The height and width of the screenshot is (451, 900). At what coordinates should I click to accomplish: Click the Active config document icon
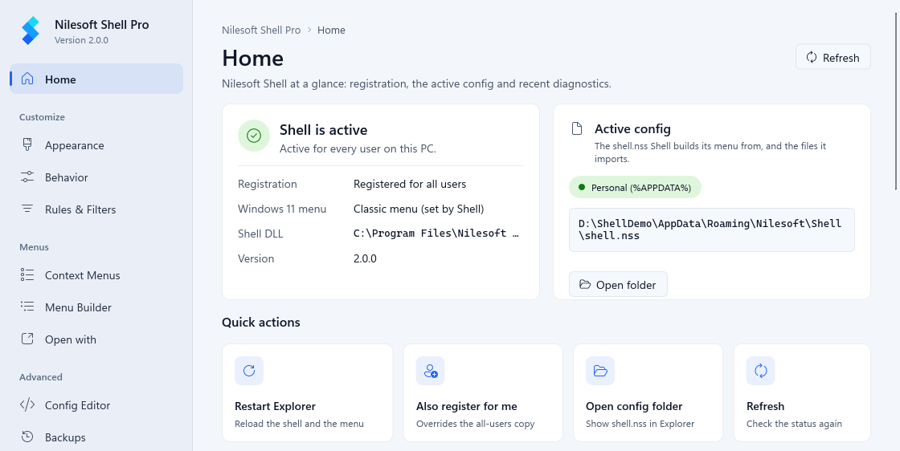(577, 128)
